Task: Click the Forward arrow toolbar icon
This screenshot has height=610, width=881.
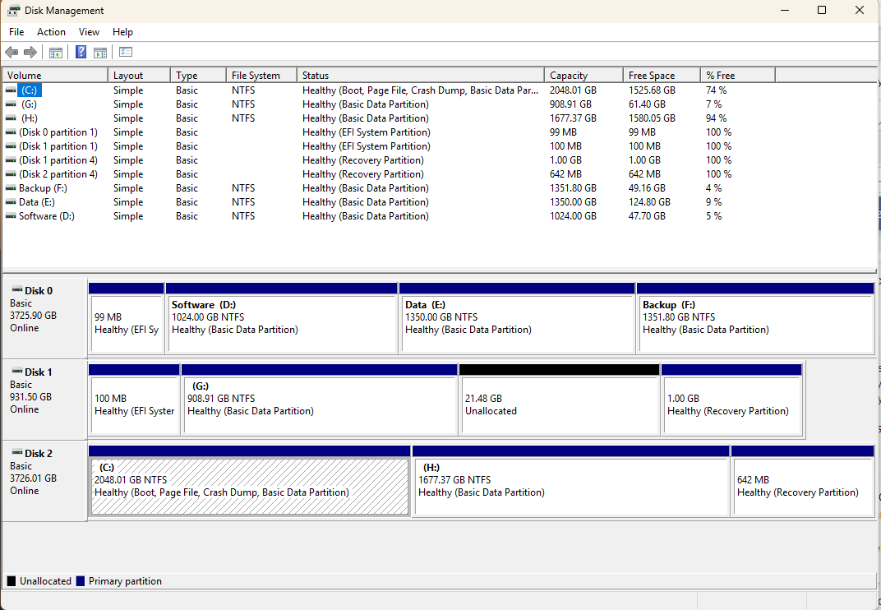Action: point(30,53)
